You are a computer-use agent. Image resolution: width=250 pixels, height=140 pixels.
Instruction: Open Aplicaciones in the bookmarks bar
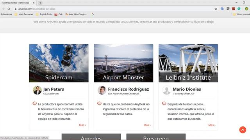point(6,14)
